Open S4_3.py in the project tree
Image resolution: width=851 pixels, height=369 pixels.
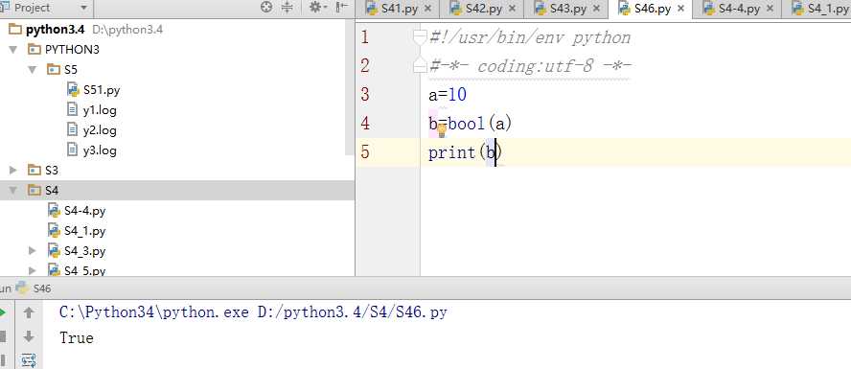84,251
